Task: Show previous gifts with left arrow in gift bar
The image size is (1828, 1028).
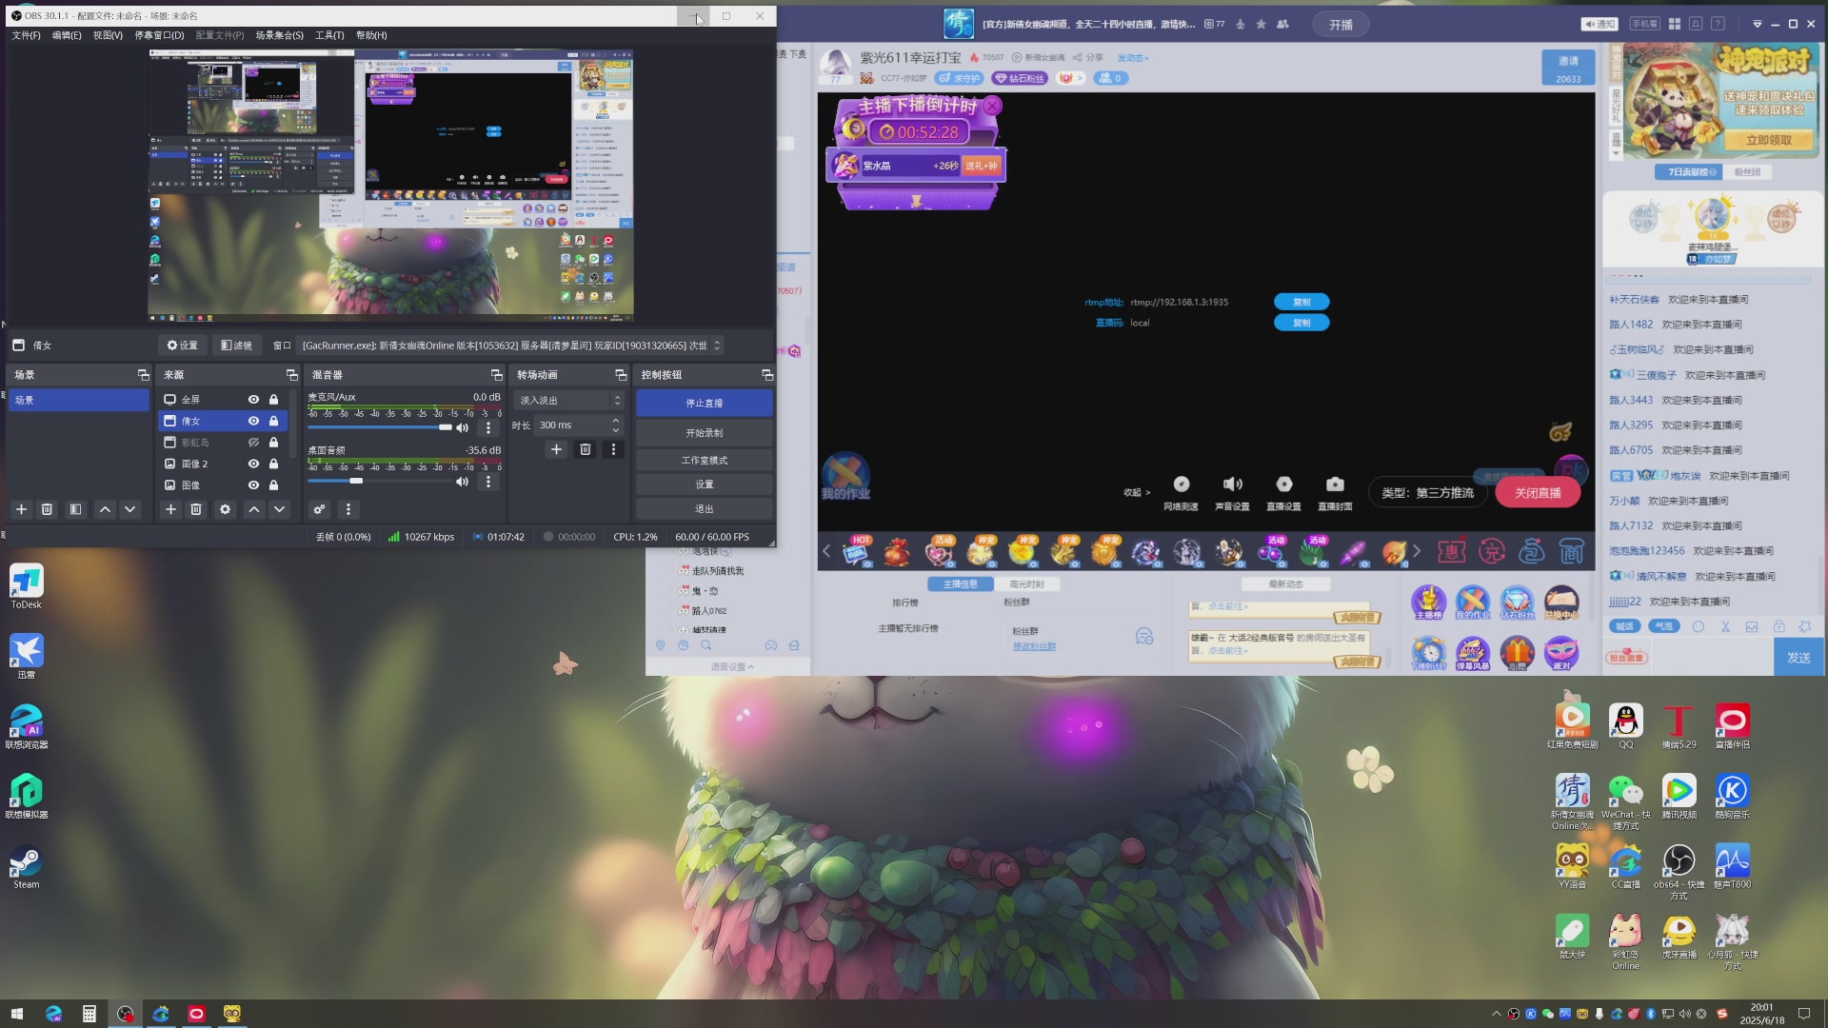Action: pos(826,551)
